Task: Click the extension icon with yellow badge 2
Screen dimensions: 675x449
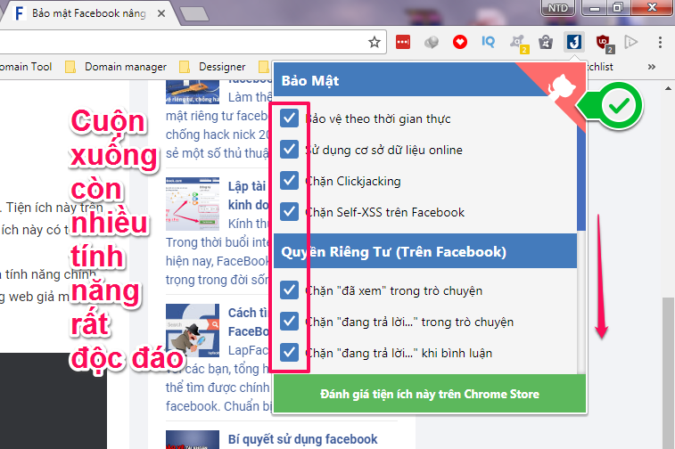Action: 518,43
